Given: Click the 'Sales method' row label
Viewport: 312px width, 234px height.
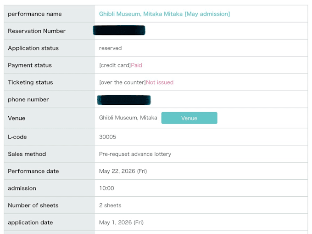Looking at the screenshot, I should [27, 154].
